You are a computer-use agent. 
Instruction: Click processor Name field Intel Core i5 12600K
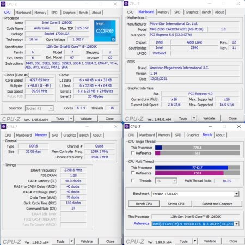57,23
